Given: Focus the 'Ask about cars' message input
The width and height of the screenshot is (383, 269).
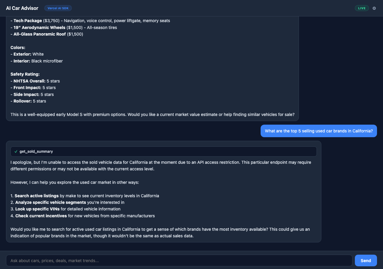Looking at the screenshot, I should (x=180, y=260).
